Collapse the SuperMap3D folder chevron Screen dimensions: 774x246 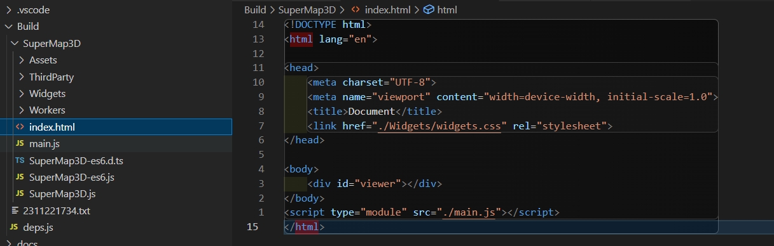coord(14,44)
